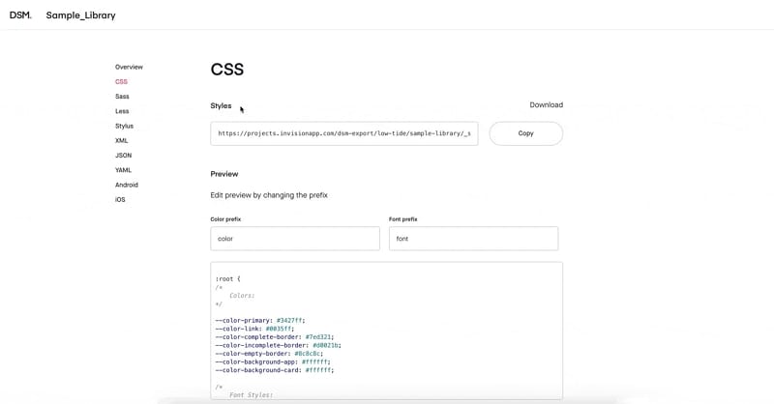Open the Overview section
The width and height of the screenshot is (774, 404).
(x=129, y=67)
